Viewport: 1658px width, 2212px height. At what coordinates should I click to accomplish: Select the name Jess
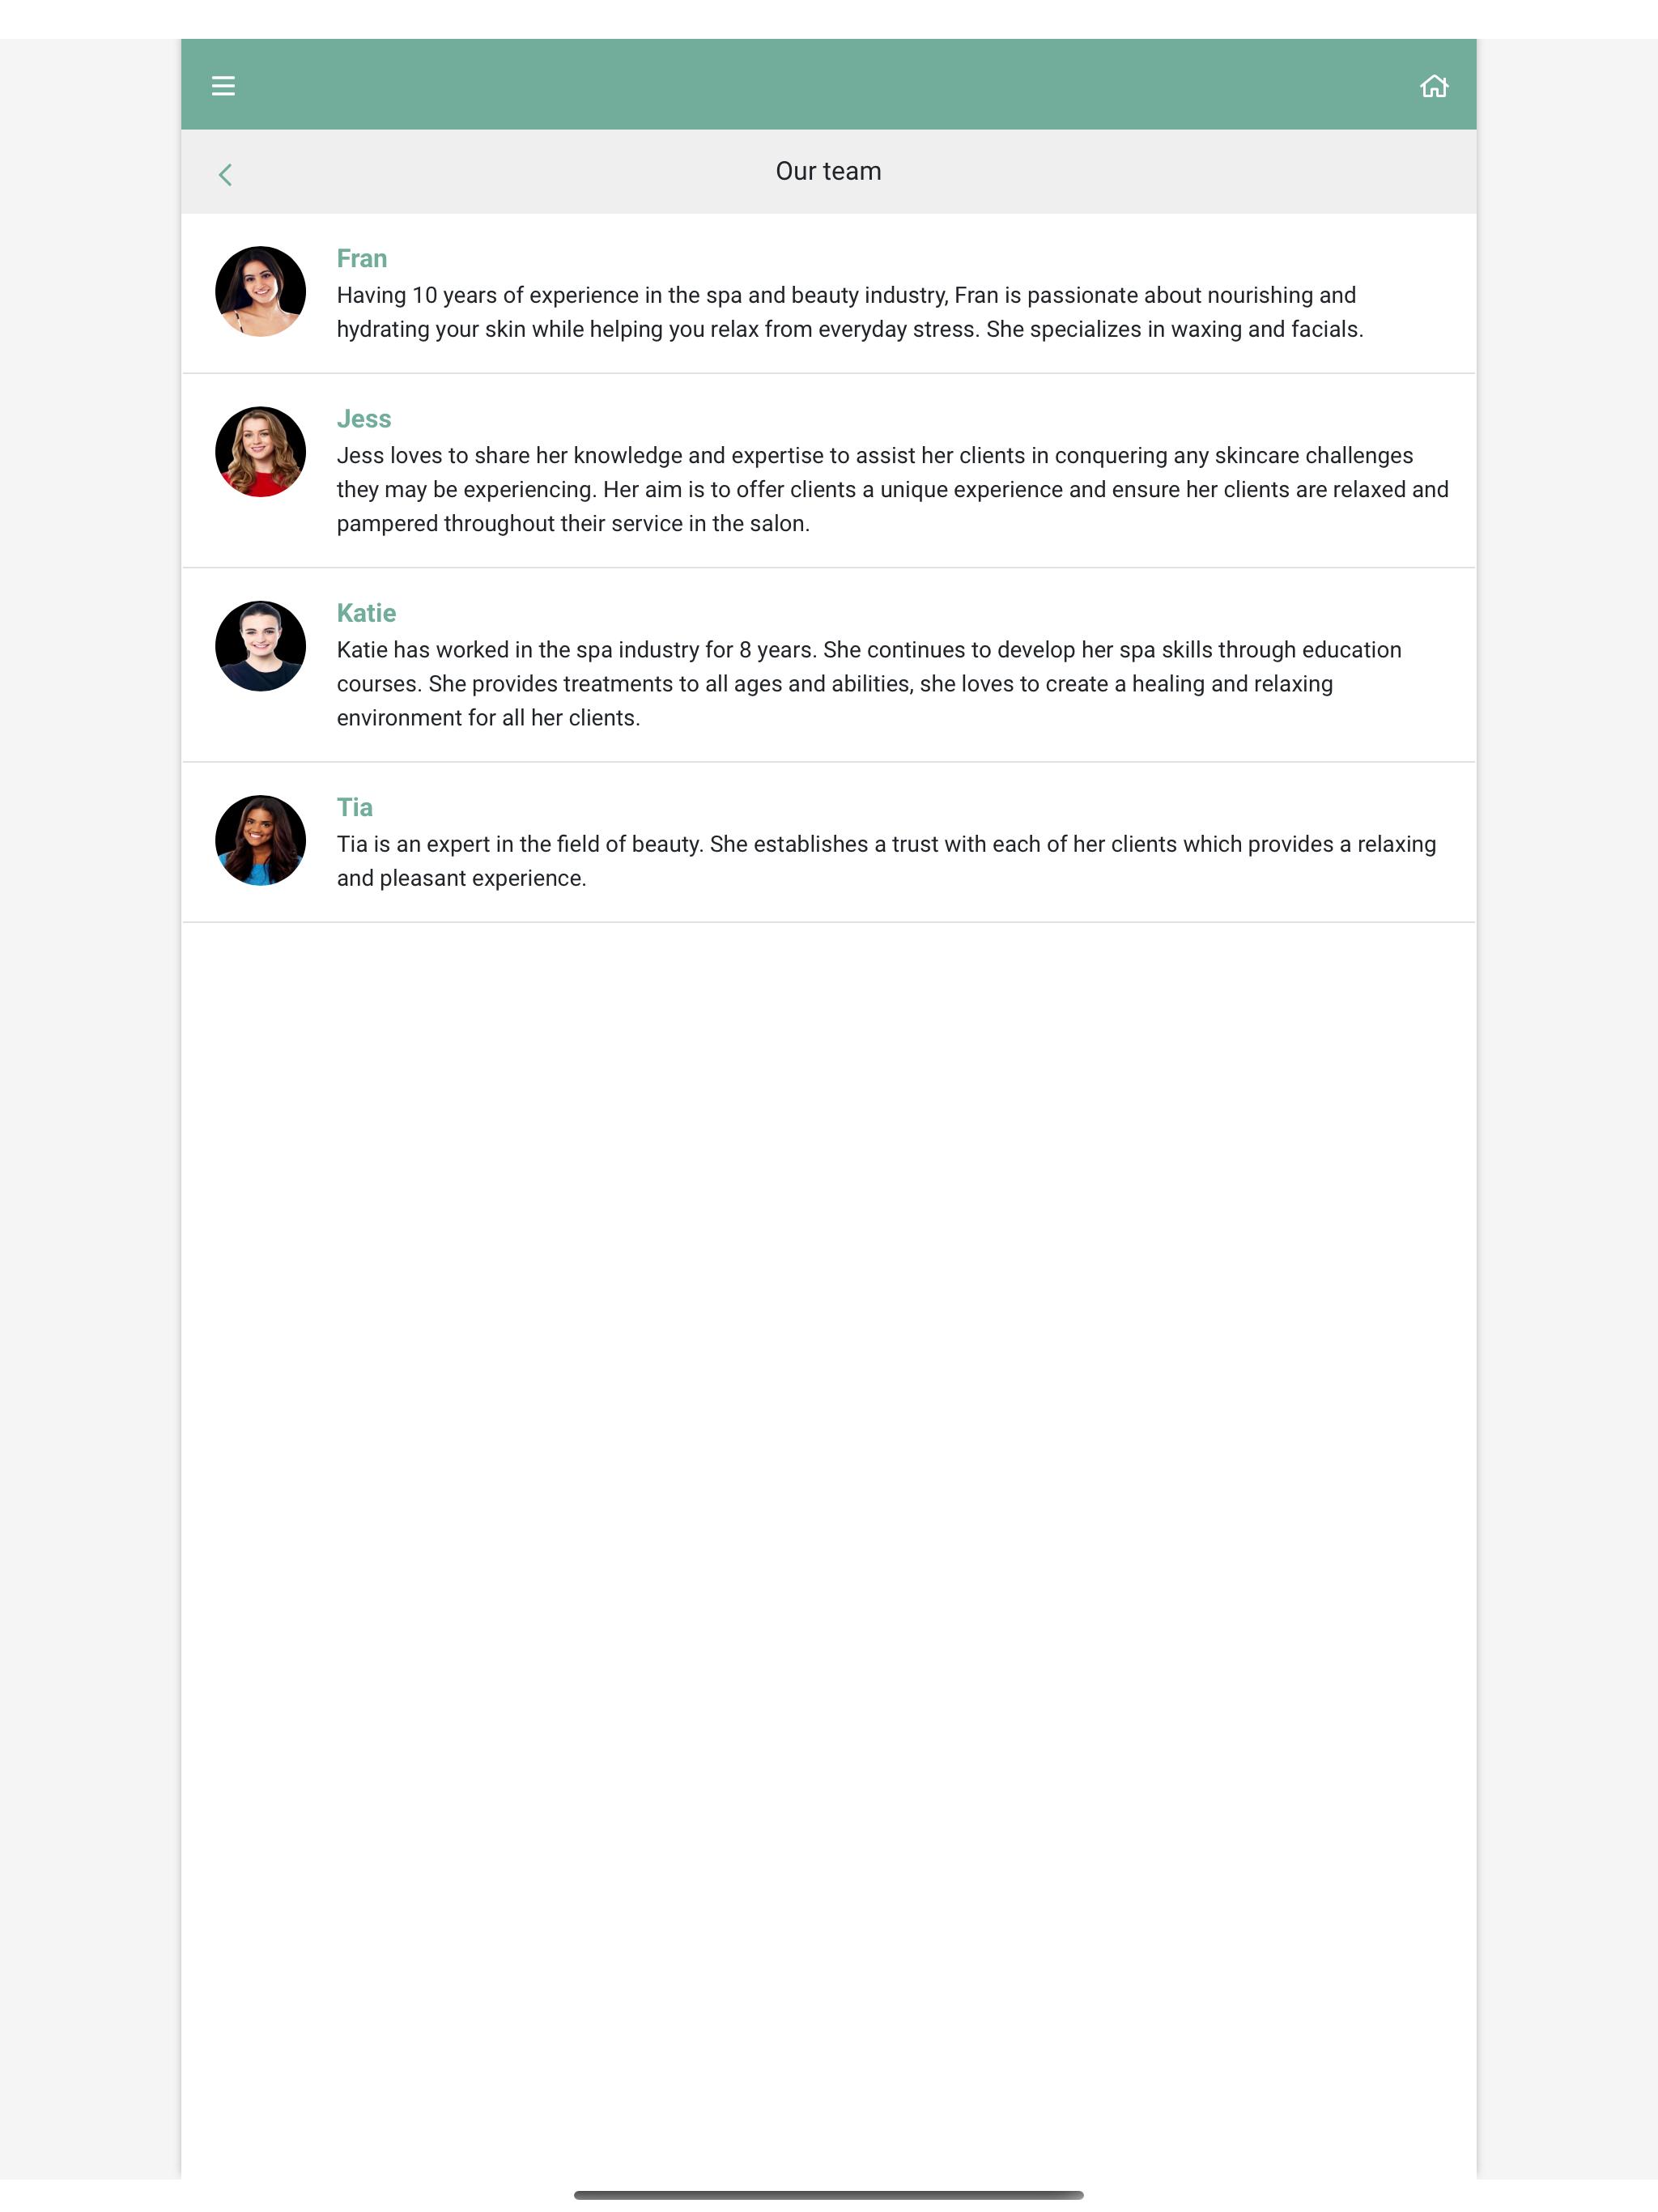coord(363,419)
